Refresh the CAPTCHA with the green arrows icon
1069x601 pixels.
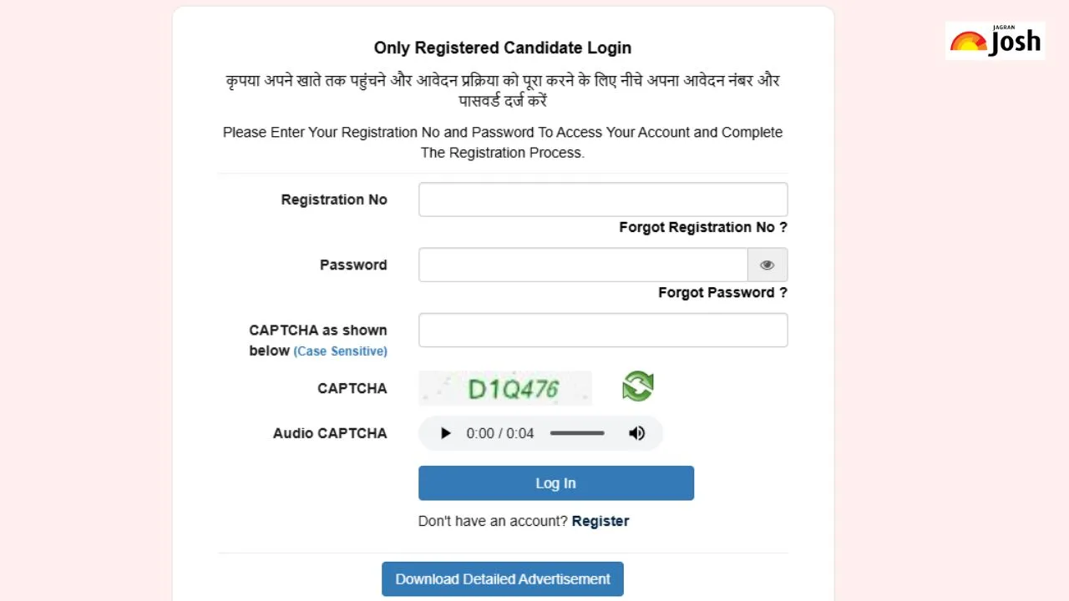pos(638,386)
